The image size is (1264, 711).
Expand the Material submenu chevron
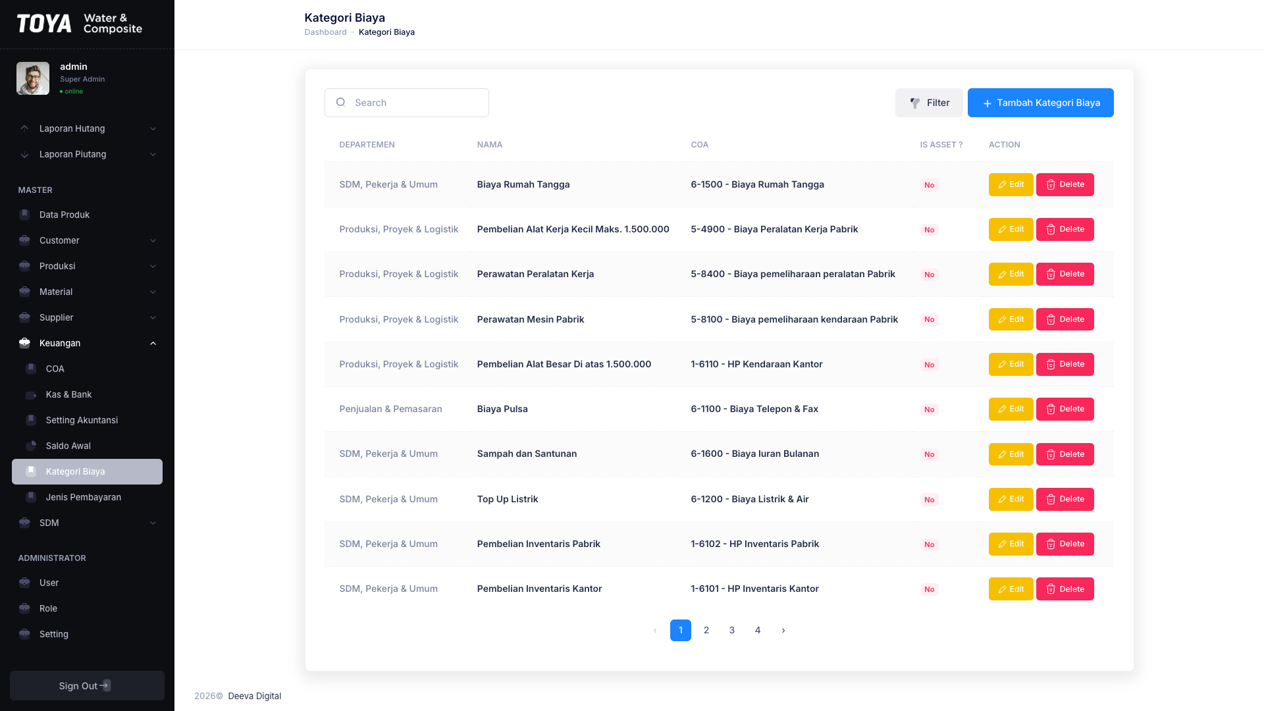[x=153, y=292]
